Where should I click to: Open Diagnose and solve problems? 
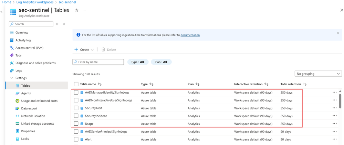coord(35,63)
